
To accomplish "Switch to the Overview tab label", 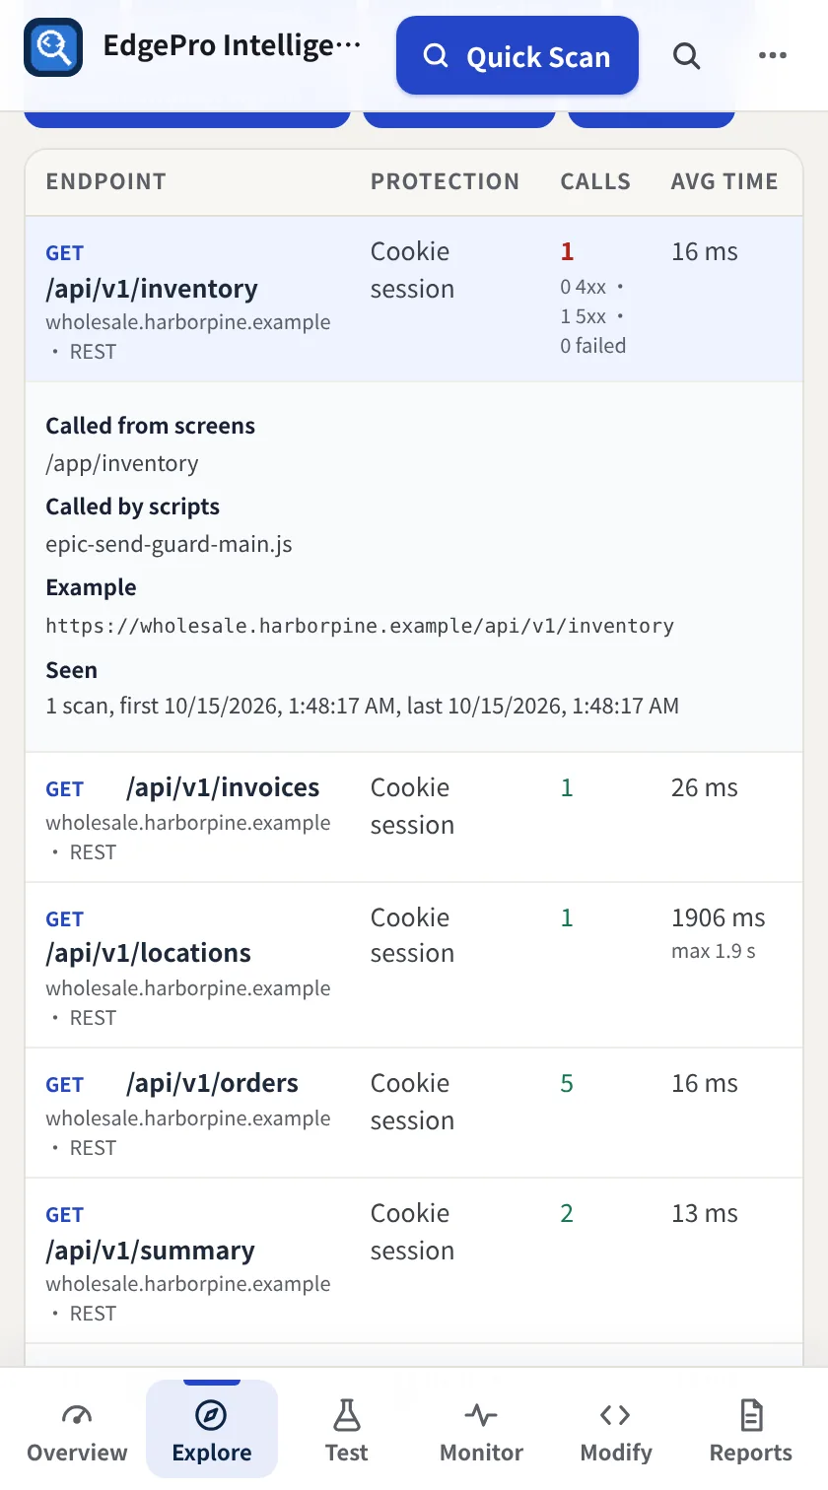I will coord(77,1453).
